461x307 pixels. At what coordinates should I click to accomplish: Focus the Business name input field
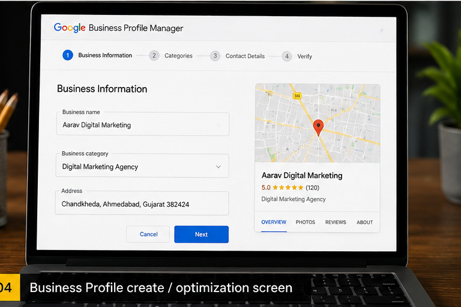pos(143,124)
